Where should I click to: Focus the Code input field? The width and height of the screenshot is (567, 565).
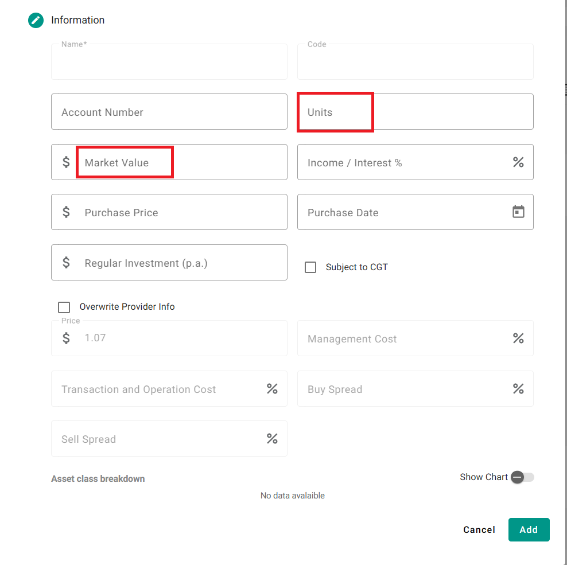[415, 62]
